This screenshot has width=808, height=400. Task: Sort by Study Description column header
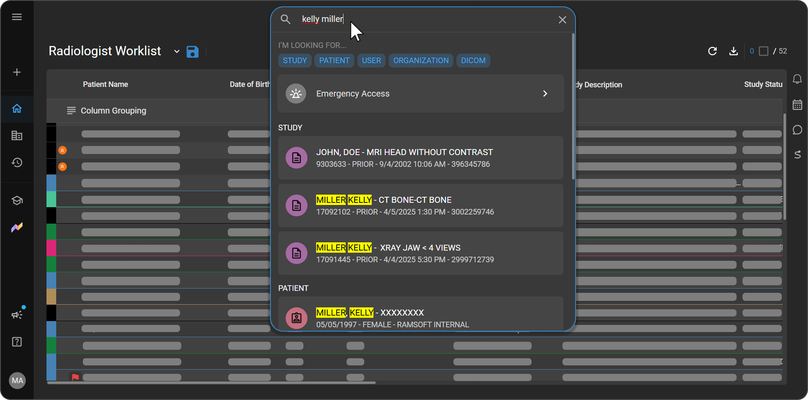click(x=599, y=85)
